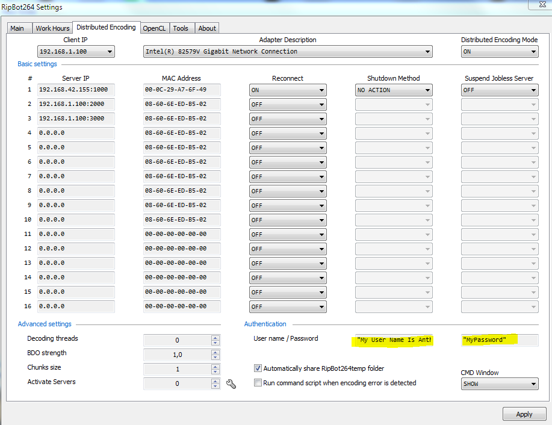Open the OpenCL tab
The height and width of the screenshot is (425, 552).
pyautogui.click(x=154, y=28)
